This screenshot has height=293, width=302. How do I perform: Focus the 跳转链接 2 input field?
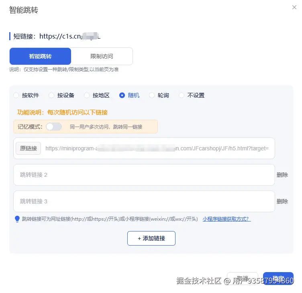(x=144, y=175)
